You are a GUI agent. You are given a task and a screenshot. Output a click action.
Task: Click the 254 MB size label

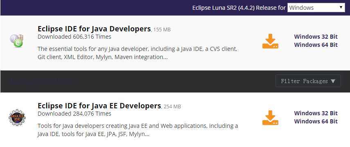172,107
